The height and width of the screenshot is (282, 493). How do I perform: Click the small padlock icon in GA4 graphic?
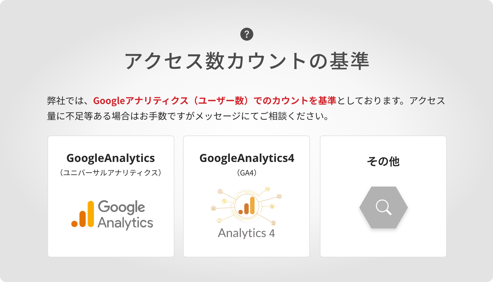point(220,191)
